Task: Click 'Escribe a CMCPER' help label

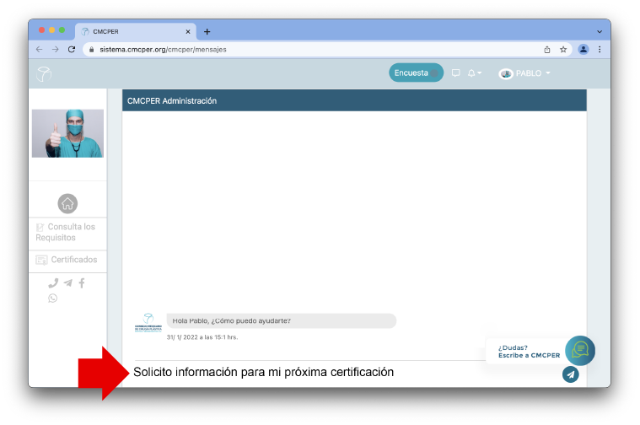Action: pos(529,356)
